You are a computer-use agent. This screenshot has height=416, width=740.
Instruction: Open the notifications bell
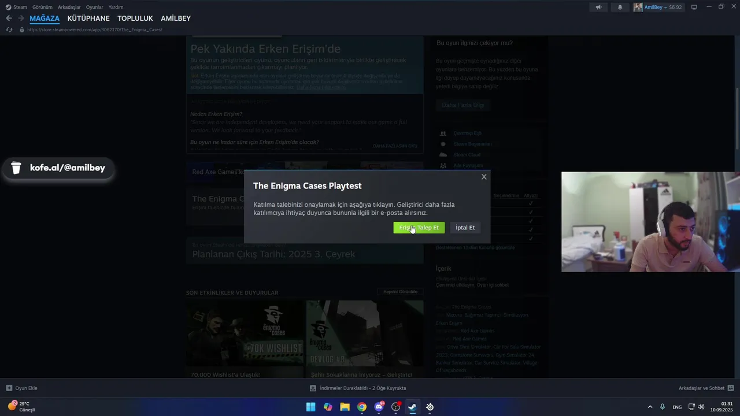point(620,7)
